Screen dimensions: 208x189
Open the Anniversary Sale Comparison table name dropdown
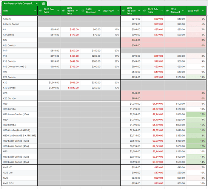37,3
